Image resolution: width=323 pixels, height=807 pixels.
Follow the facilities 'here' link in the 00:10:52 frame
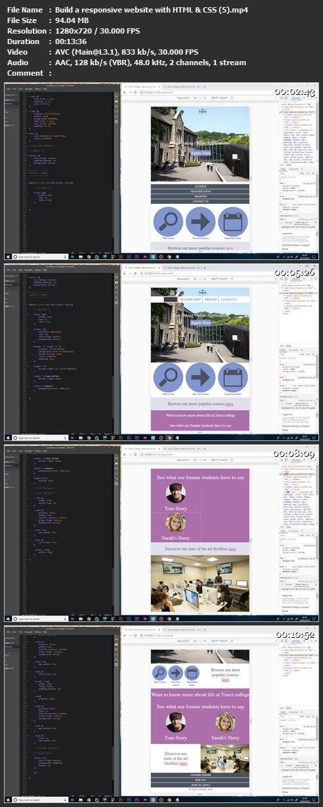click(183, 763)
